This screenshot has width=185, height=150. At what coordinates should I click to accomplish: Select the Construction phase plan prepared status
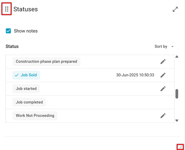pyautogui.click(x=46, y=61)
